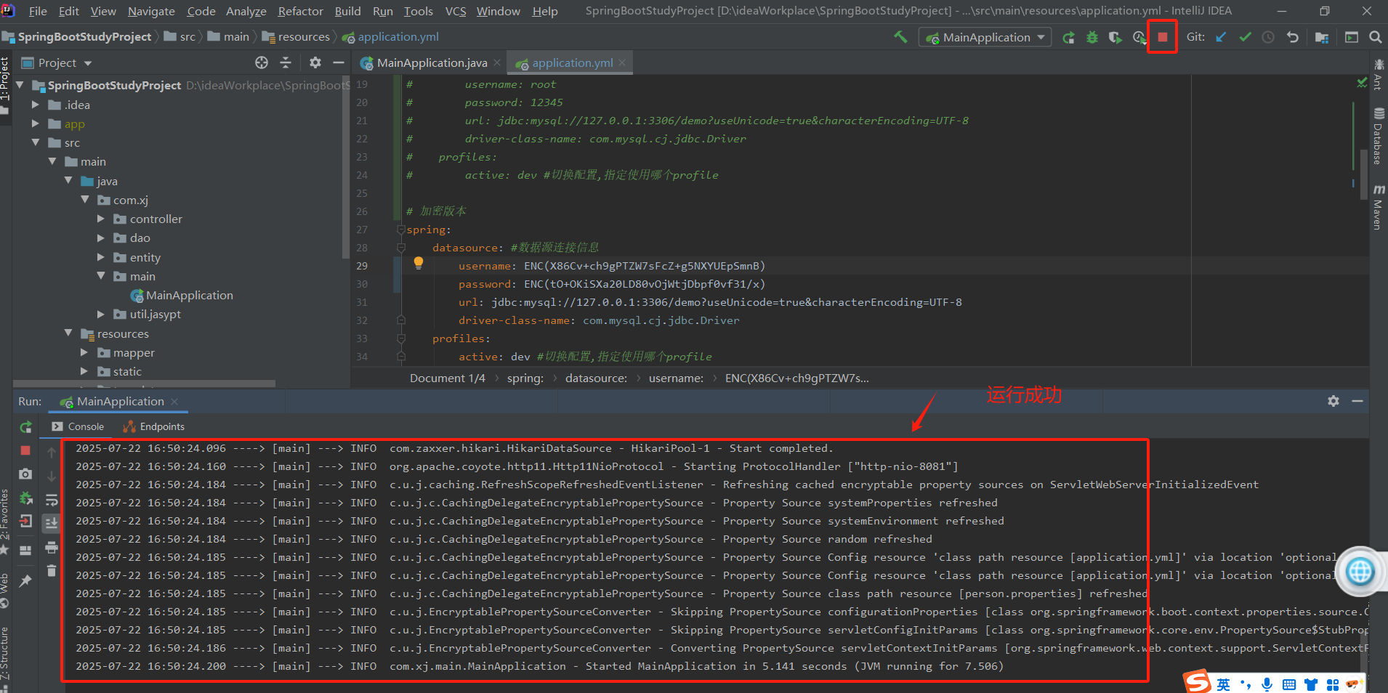Toggle scroll to end in console
The height and width of the screenshot is (693, 1388).
point(52,522)
